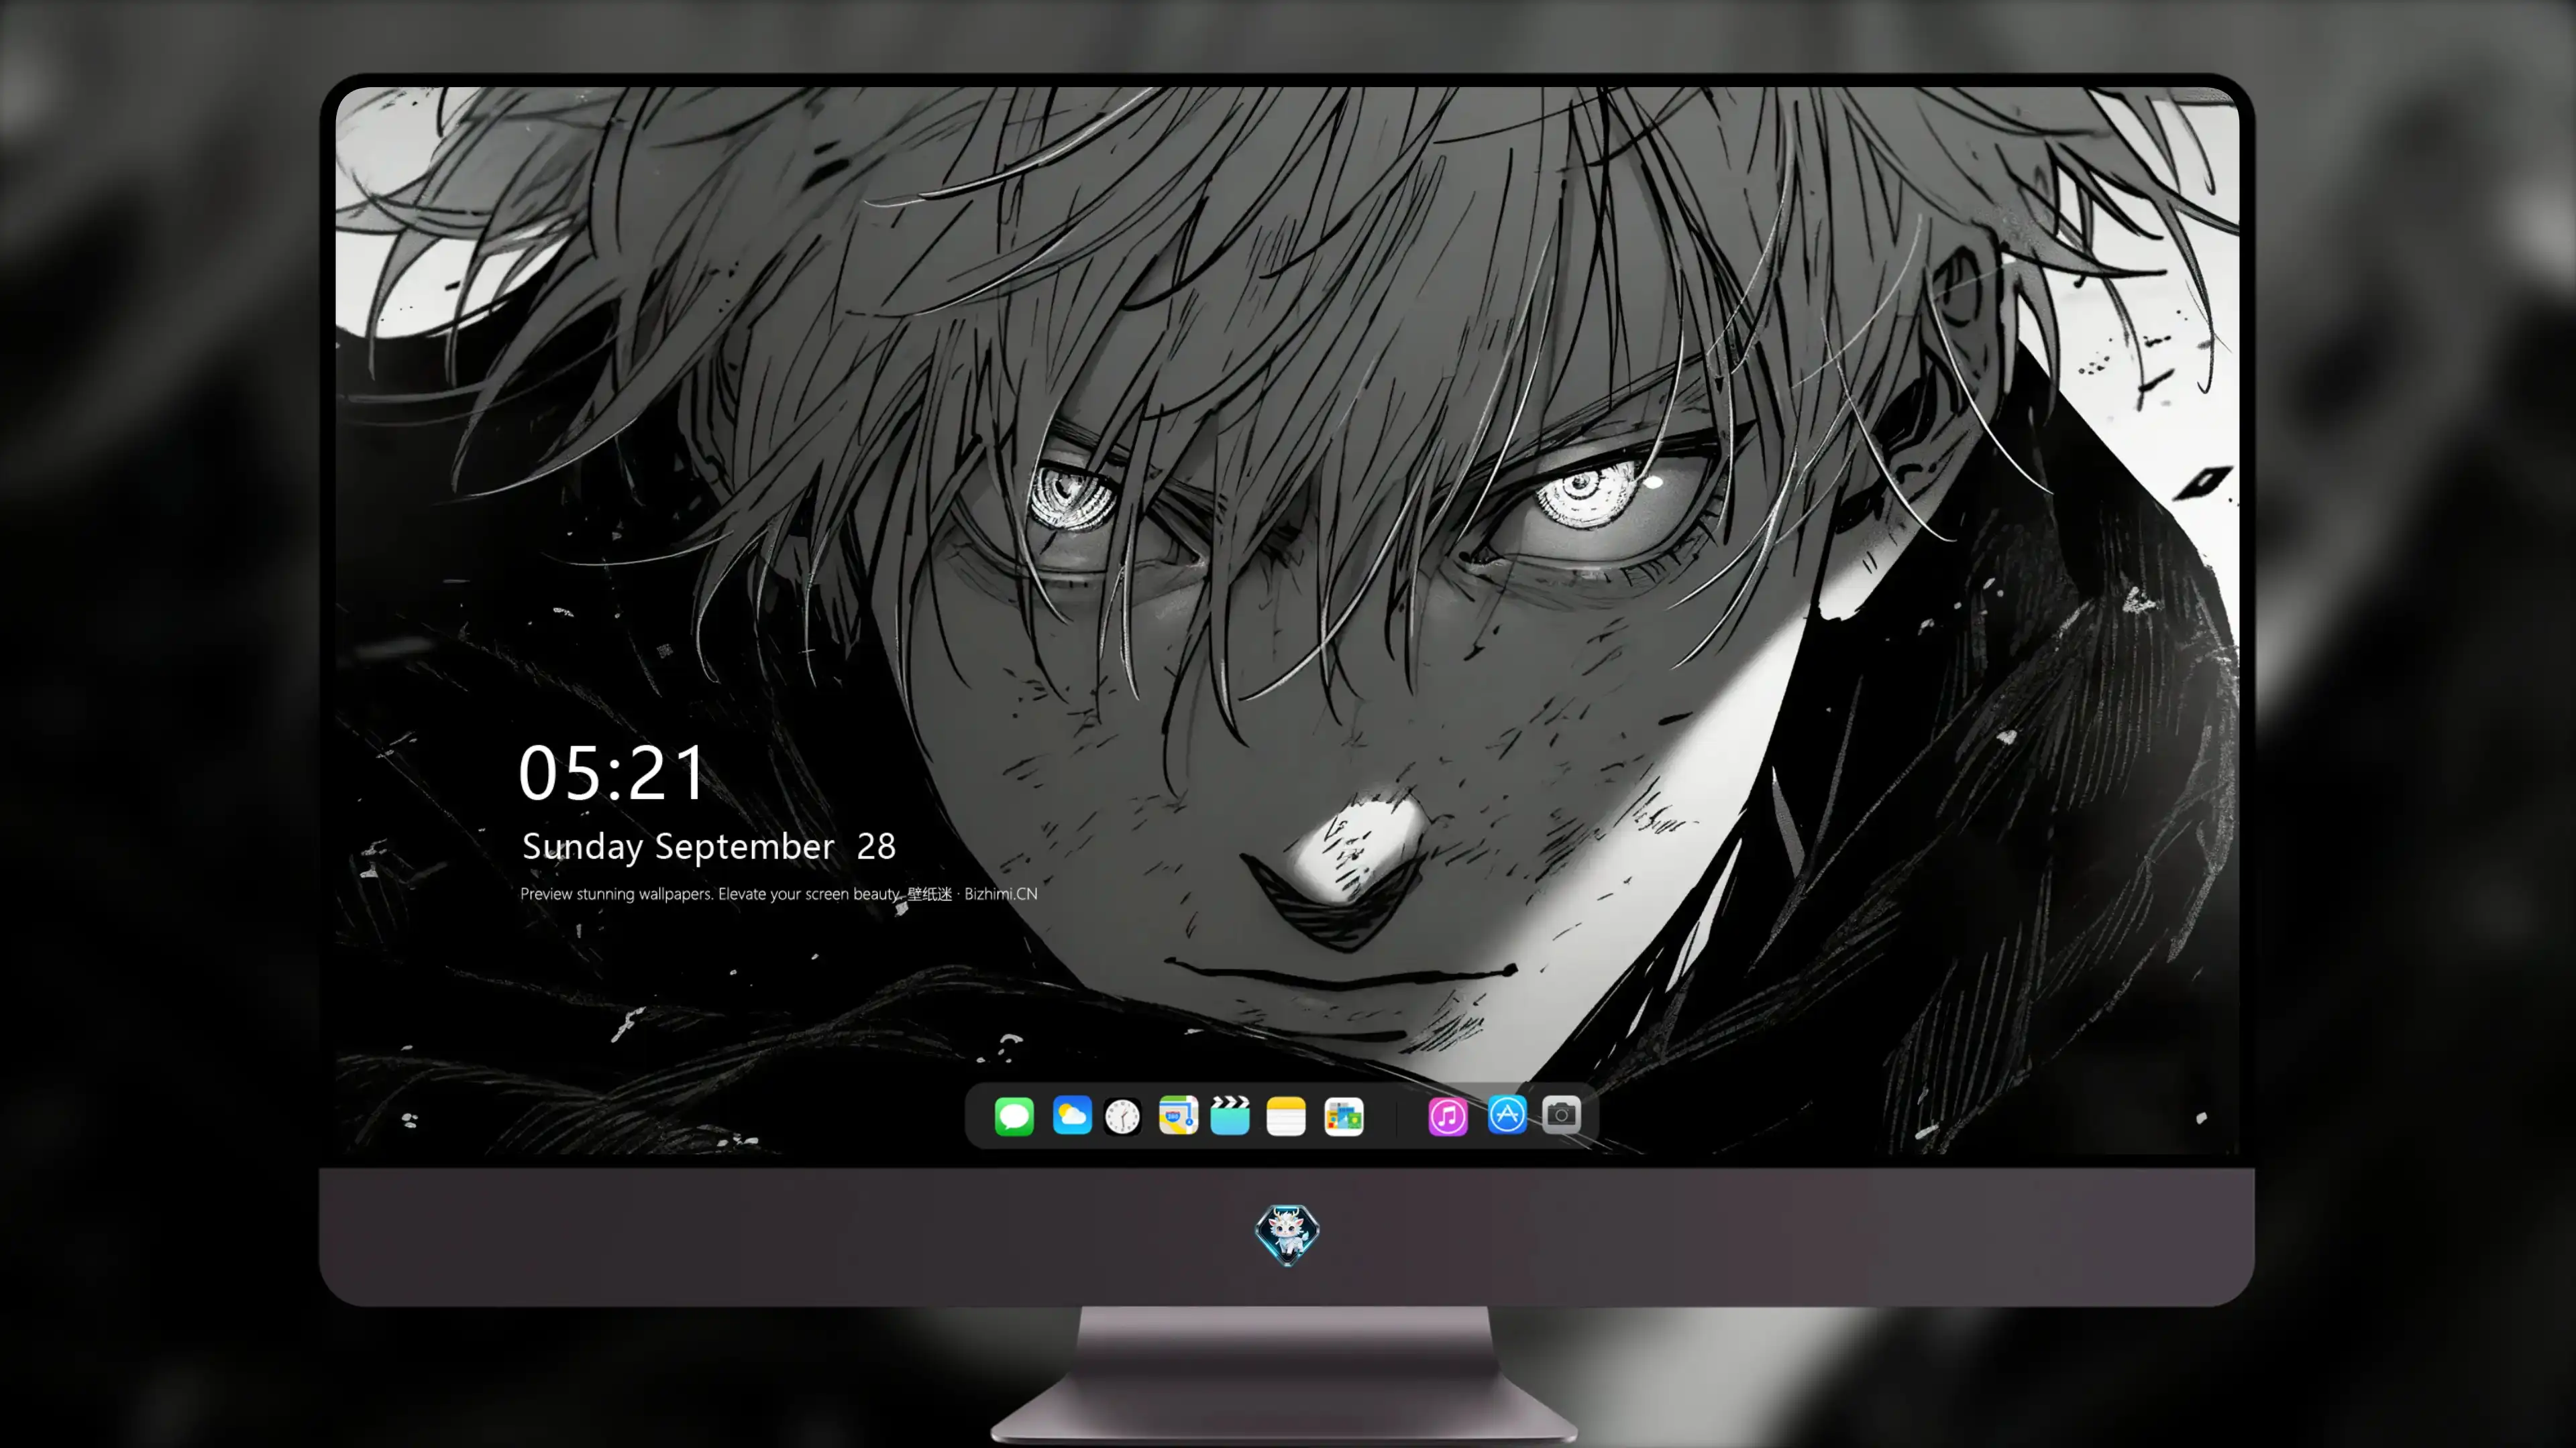Open the Newsstand magazines icon in the dock
This screenshot has width=2576, height=1448.
(x=1344, y=1116)
